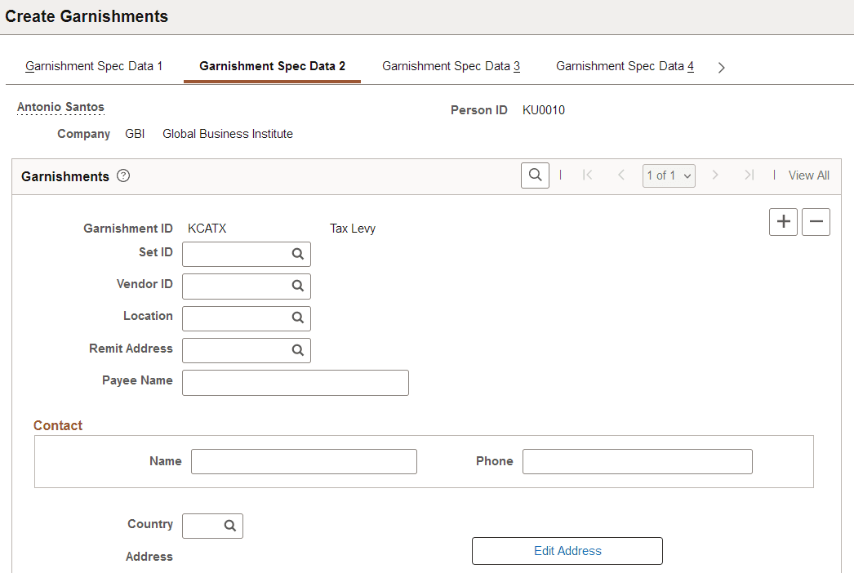Delete the current garnishment row with minus button
Viewport: 854px width, 573px height.
pyautogui.click(x=816, y=221)
